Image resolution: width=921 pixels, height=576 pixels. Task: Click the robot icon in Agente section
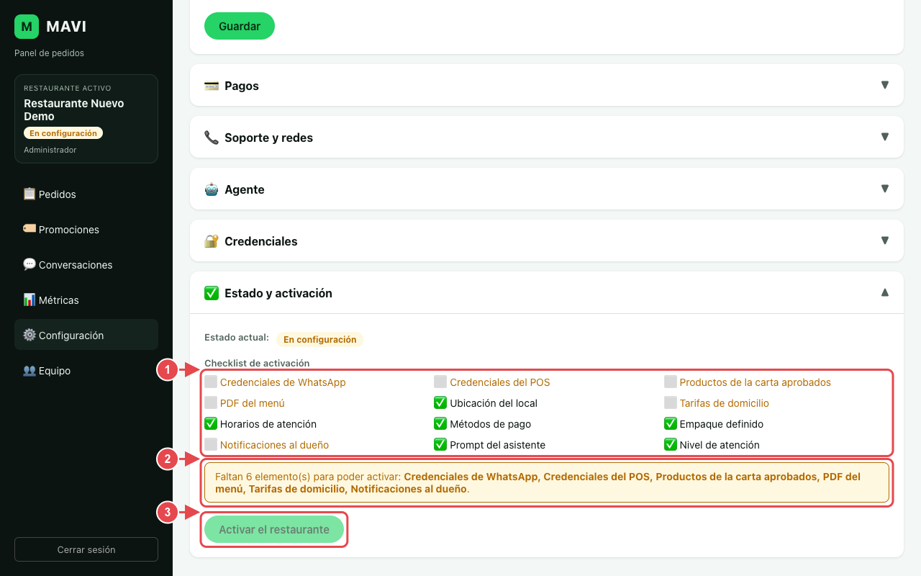click(212, 189)
